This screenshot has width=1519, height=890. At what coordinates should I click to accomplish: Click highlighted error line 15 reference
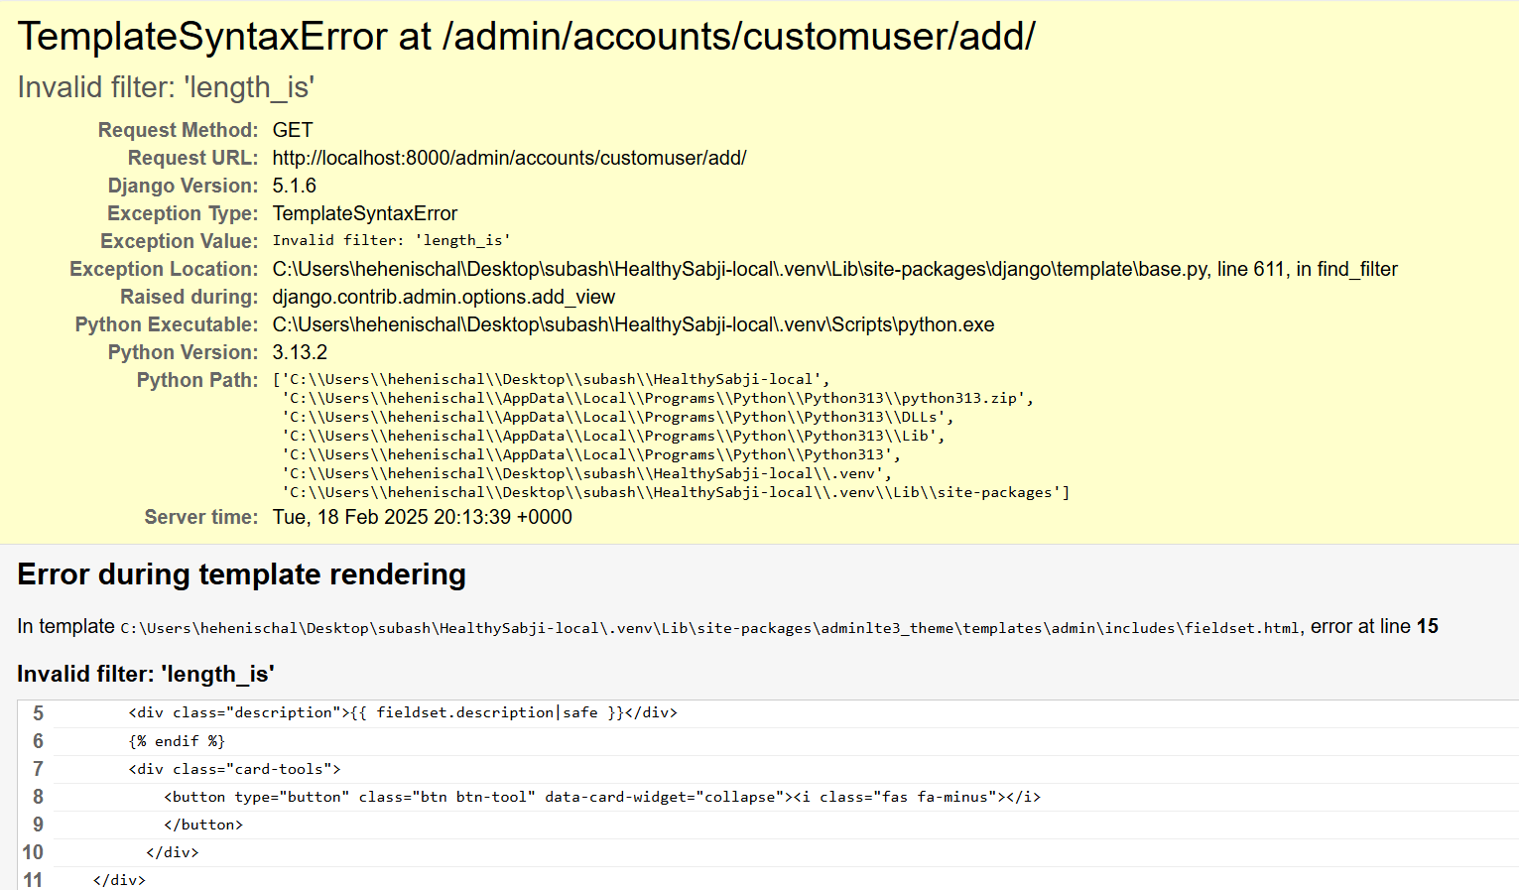[x=1428, y=626]
